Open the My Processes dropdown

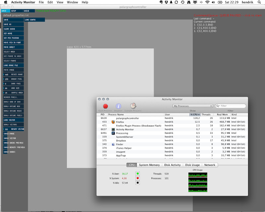193,106
